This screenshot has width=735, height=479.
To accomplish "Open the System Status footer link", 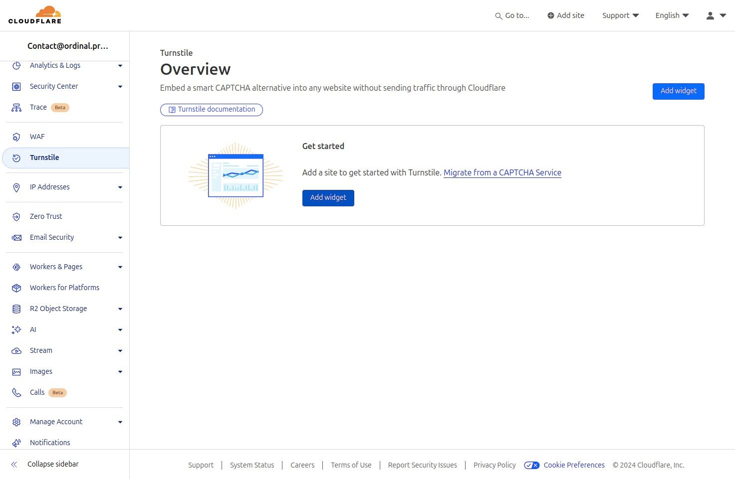I will [252, 465].
